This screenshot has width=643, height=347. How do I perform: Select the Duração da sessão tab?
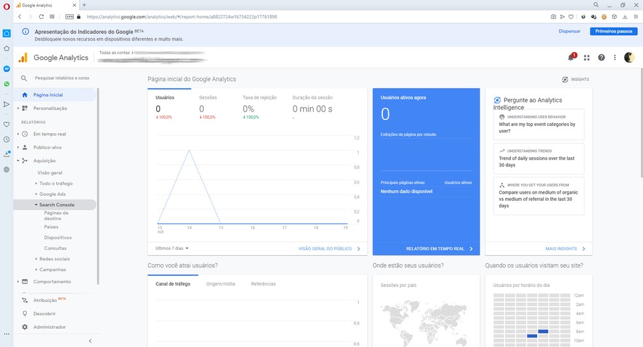coord(312,107)
